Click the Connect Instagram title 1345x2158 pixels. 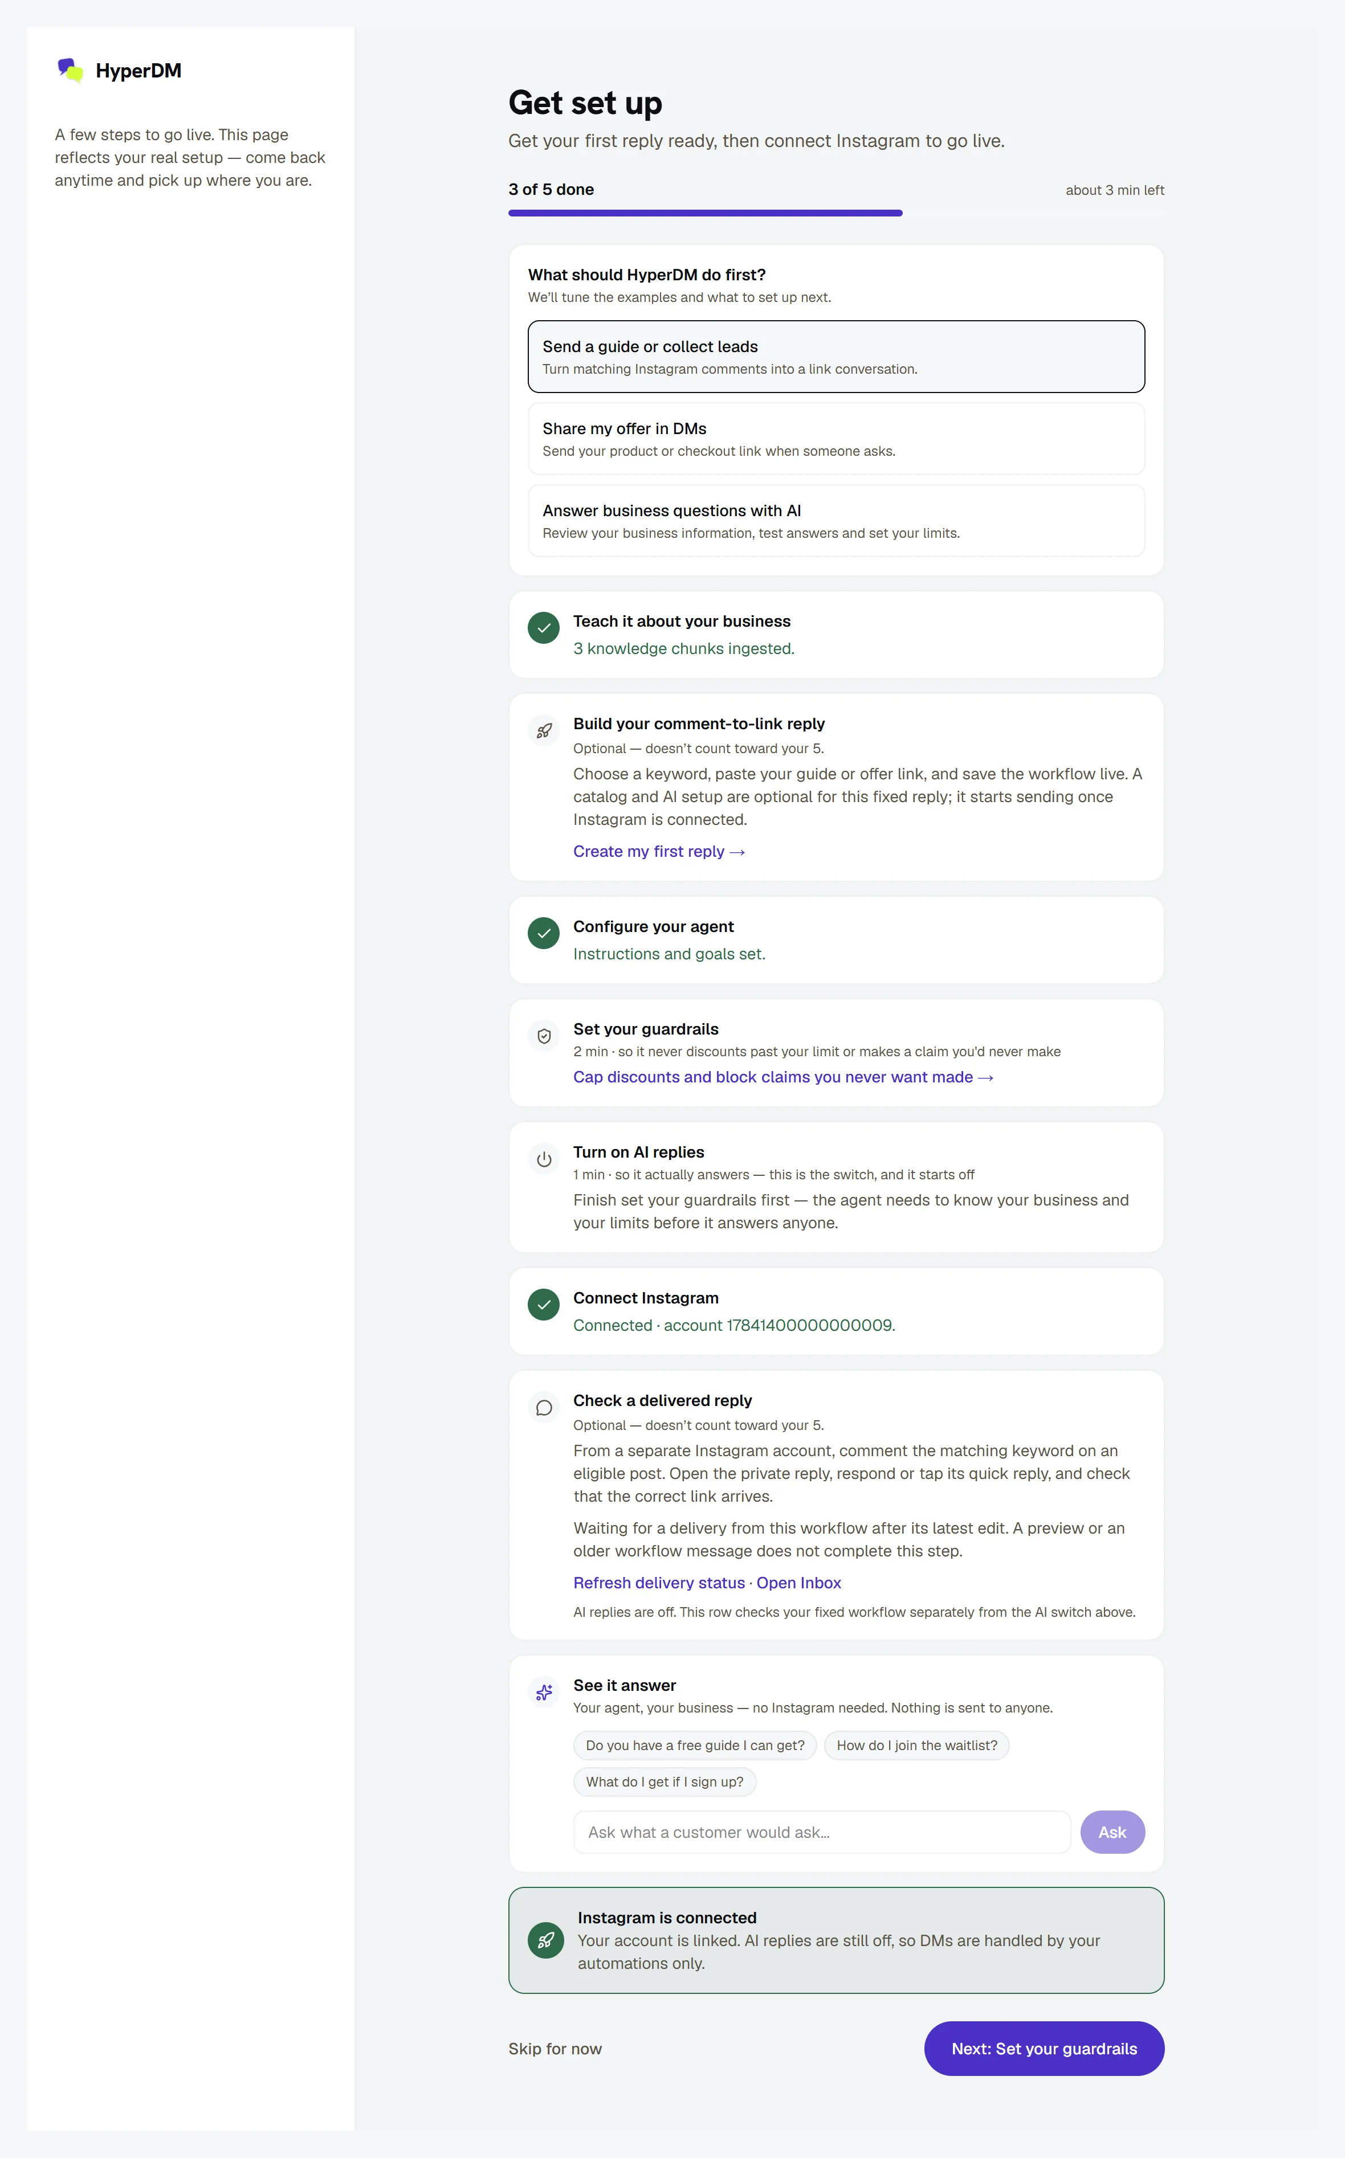[646, 1298]
